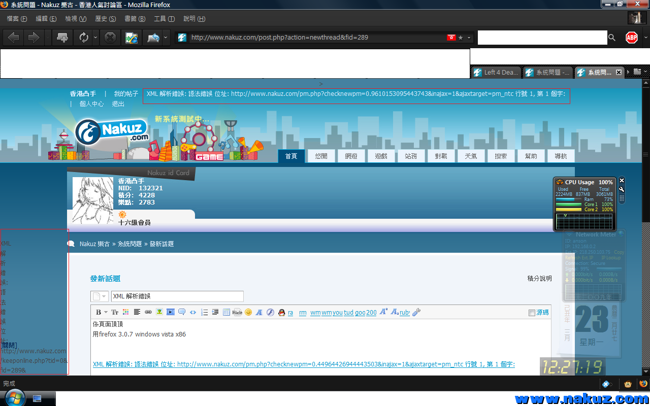Click the QQ penguin icon in editor
Screen dimensions: 650x406
(x=282, y=312)
